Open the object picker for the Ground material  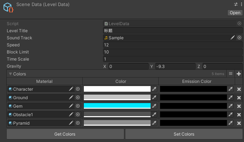pos(78,97)
